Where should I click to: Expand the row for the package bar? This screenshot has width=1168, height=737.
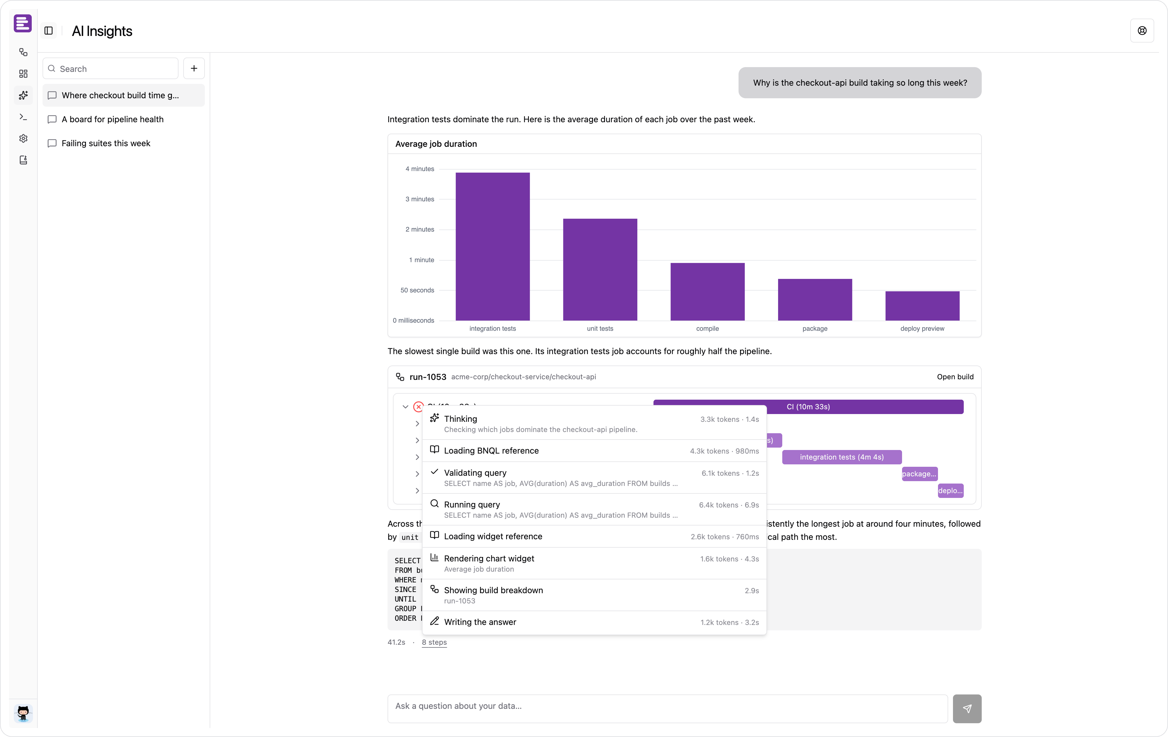(x=417, y=474)
